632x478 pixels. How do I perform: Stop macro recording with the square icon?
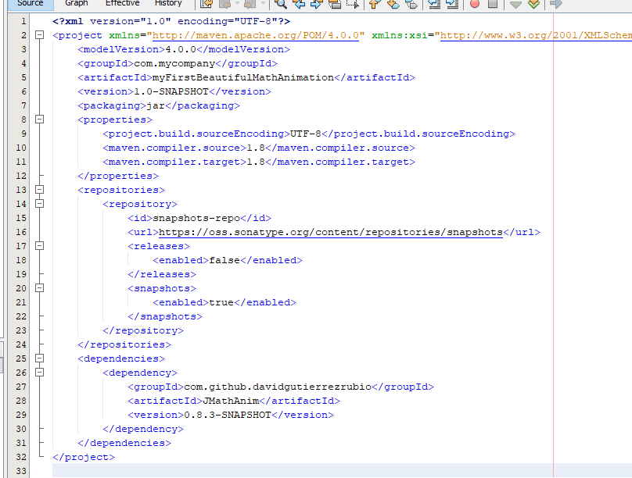(x=492, y=4)
